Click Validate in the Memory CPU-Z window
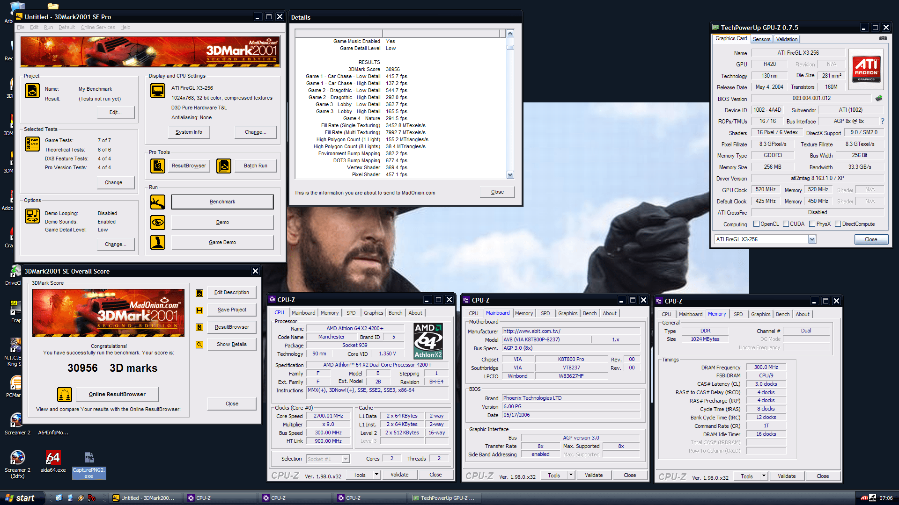Screen dimensions: 899x505 pyautogui.click(x=787, y=476)
